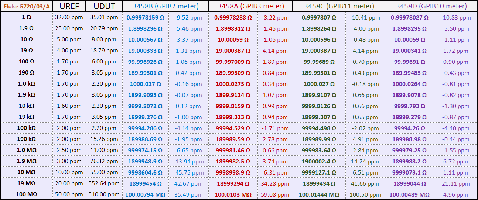Click the 9999.793 Ω reading
This screenshot has width=478, height=200.
[x=409, y=106]
